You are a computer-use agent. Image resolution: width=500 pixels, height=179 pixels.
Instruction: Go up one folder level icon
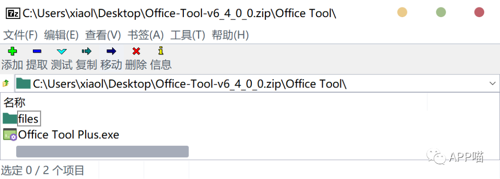[x=6, y=83]
